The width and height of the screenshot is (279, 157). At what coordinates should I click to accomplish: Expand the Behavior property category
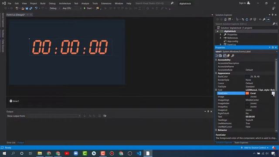(216, 130)
